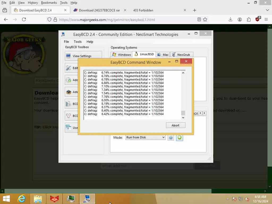272x204 pixels.
Task: Open the uBlock Origin extension icon
Action: pyautogui.click(x=258, y=19)
